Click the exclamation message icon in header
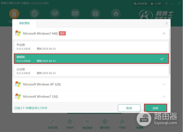 [x=95, y=14]
